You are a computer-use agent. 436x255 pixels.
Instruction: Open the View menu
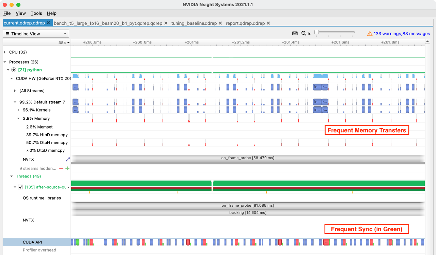[21, 13]
